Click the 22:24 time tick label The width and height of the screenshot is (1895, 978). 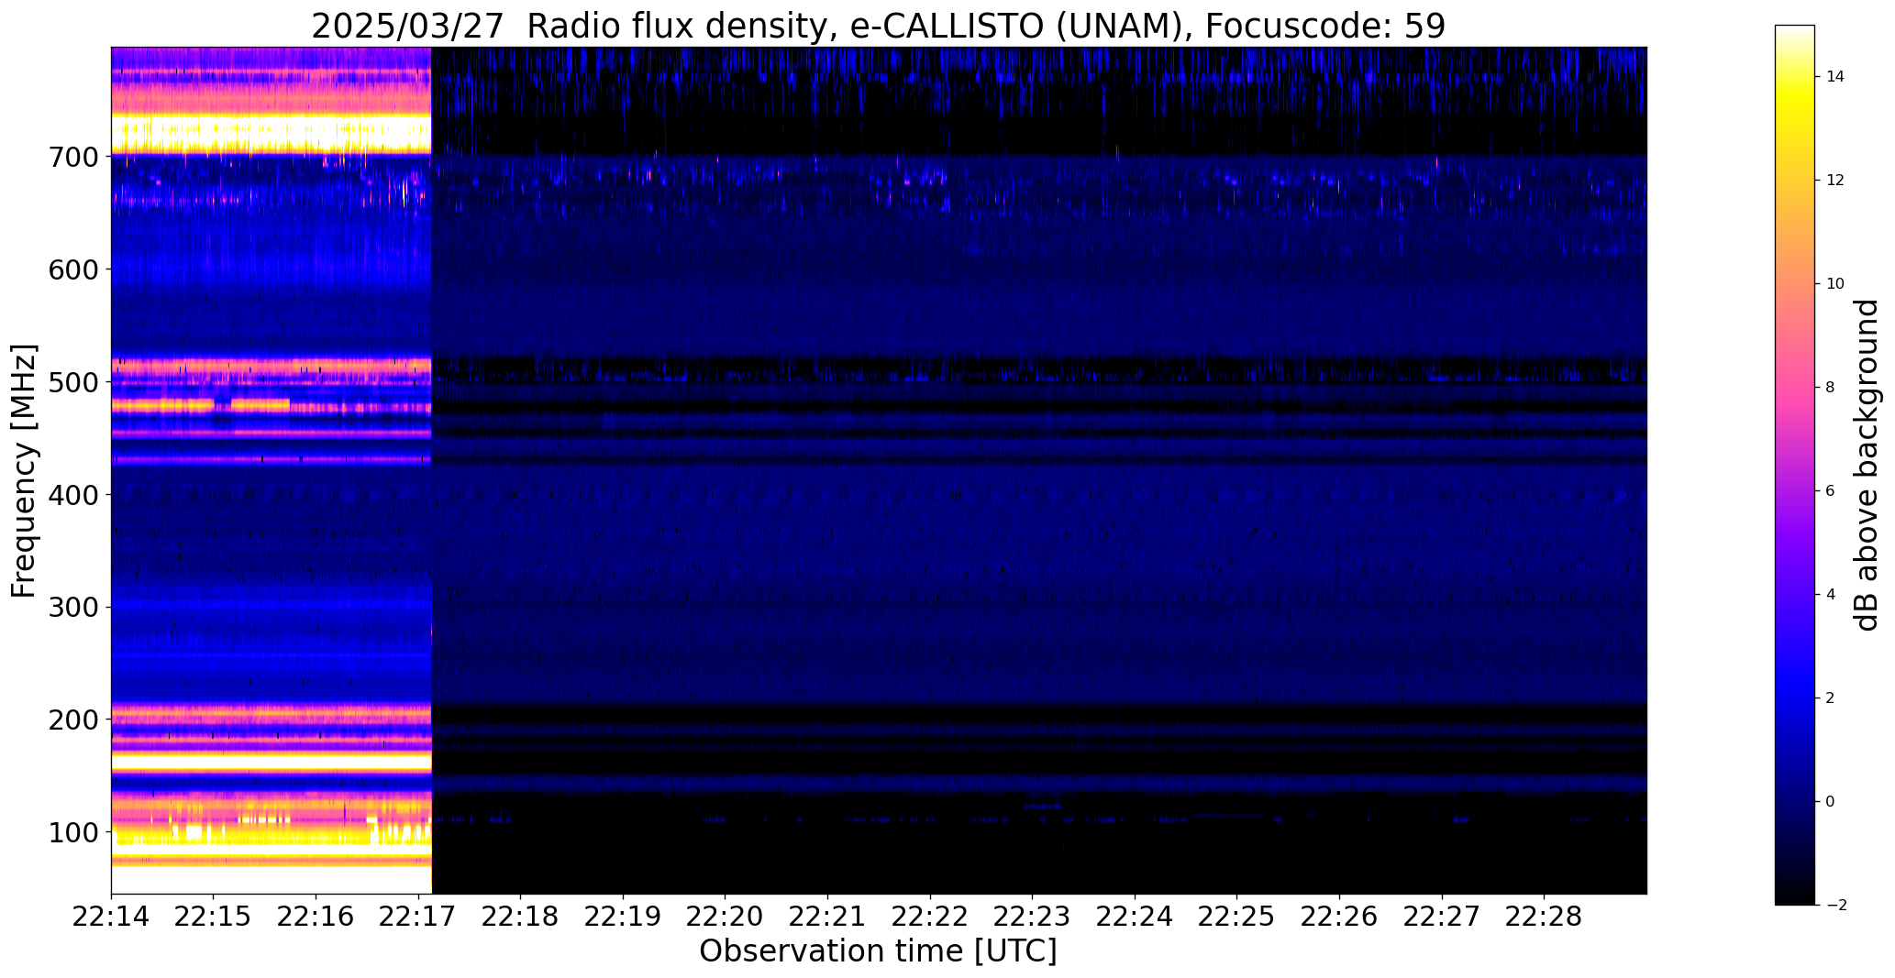coord(1136,917)
